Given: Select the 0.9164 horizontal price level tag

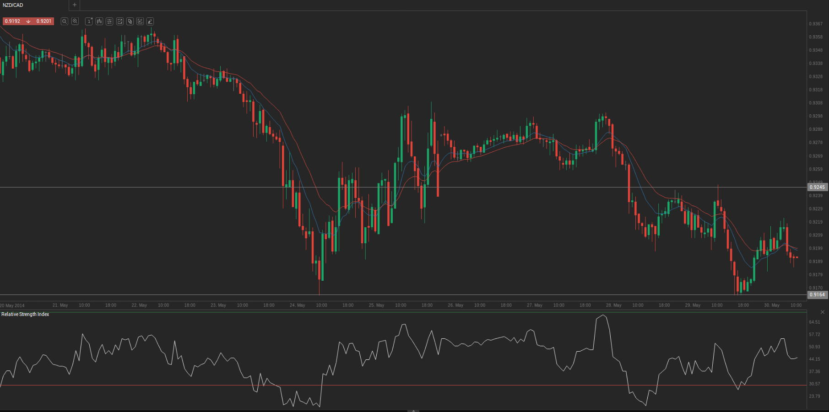Looking at the screenshot, I should pyautogui.click(x=817, y=294).
